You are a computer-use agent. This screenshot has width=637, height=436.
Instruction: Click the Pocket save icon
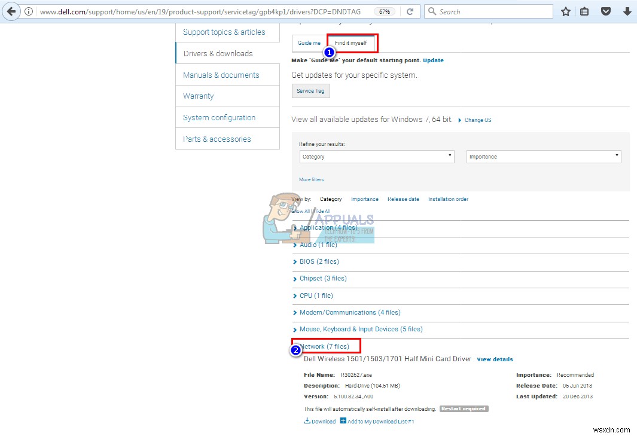click(606, 11)
